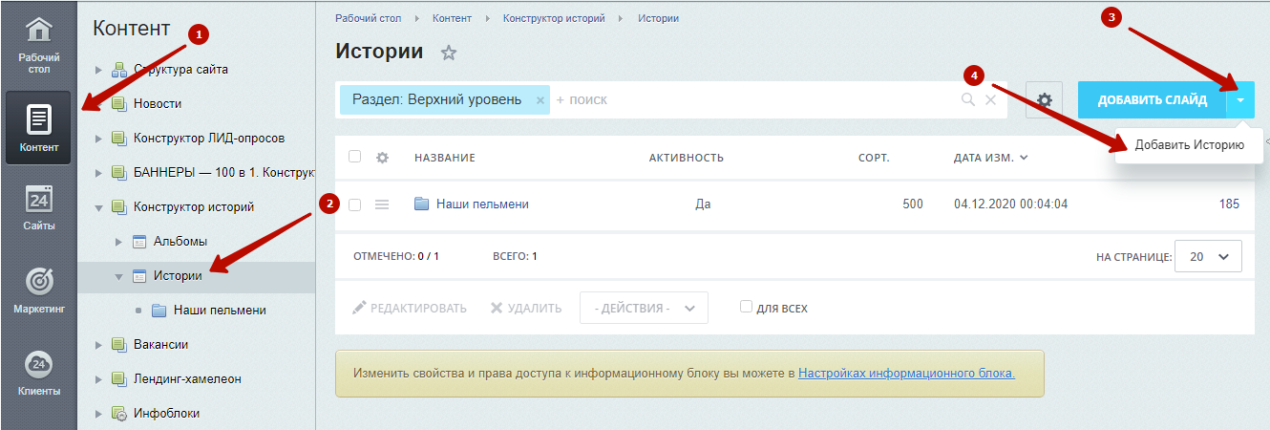Enable the ДЛЯ ВСЕХ checkbox
The height and width of the screenshot is (430, 1270).
(x=746, y=308)
